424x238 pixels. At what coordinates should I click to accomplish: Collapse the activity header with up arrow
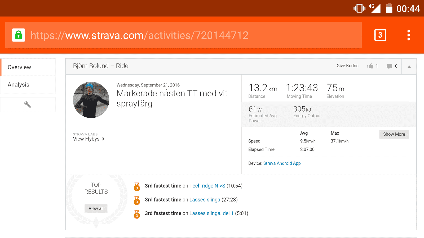tap(409, 66)
